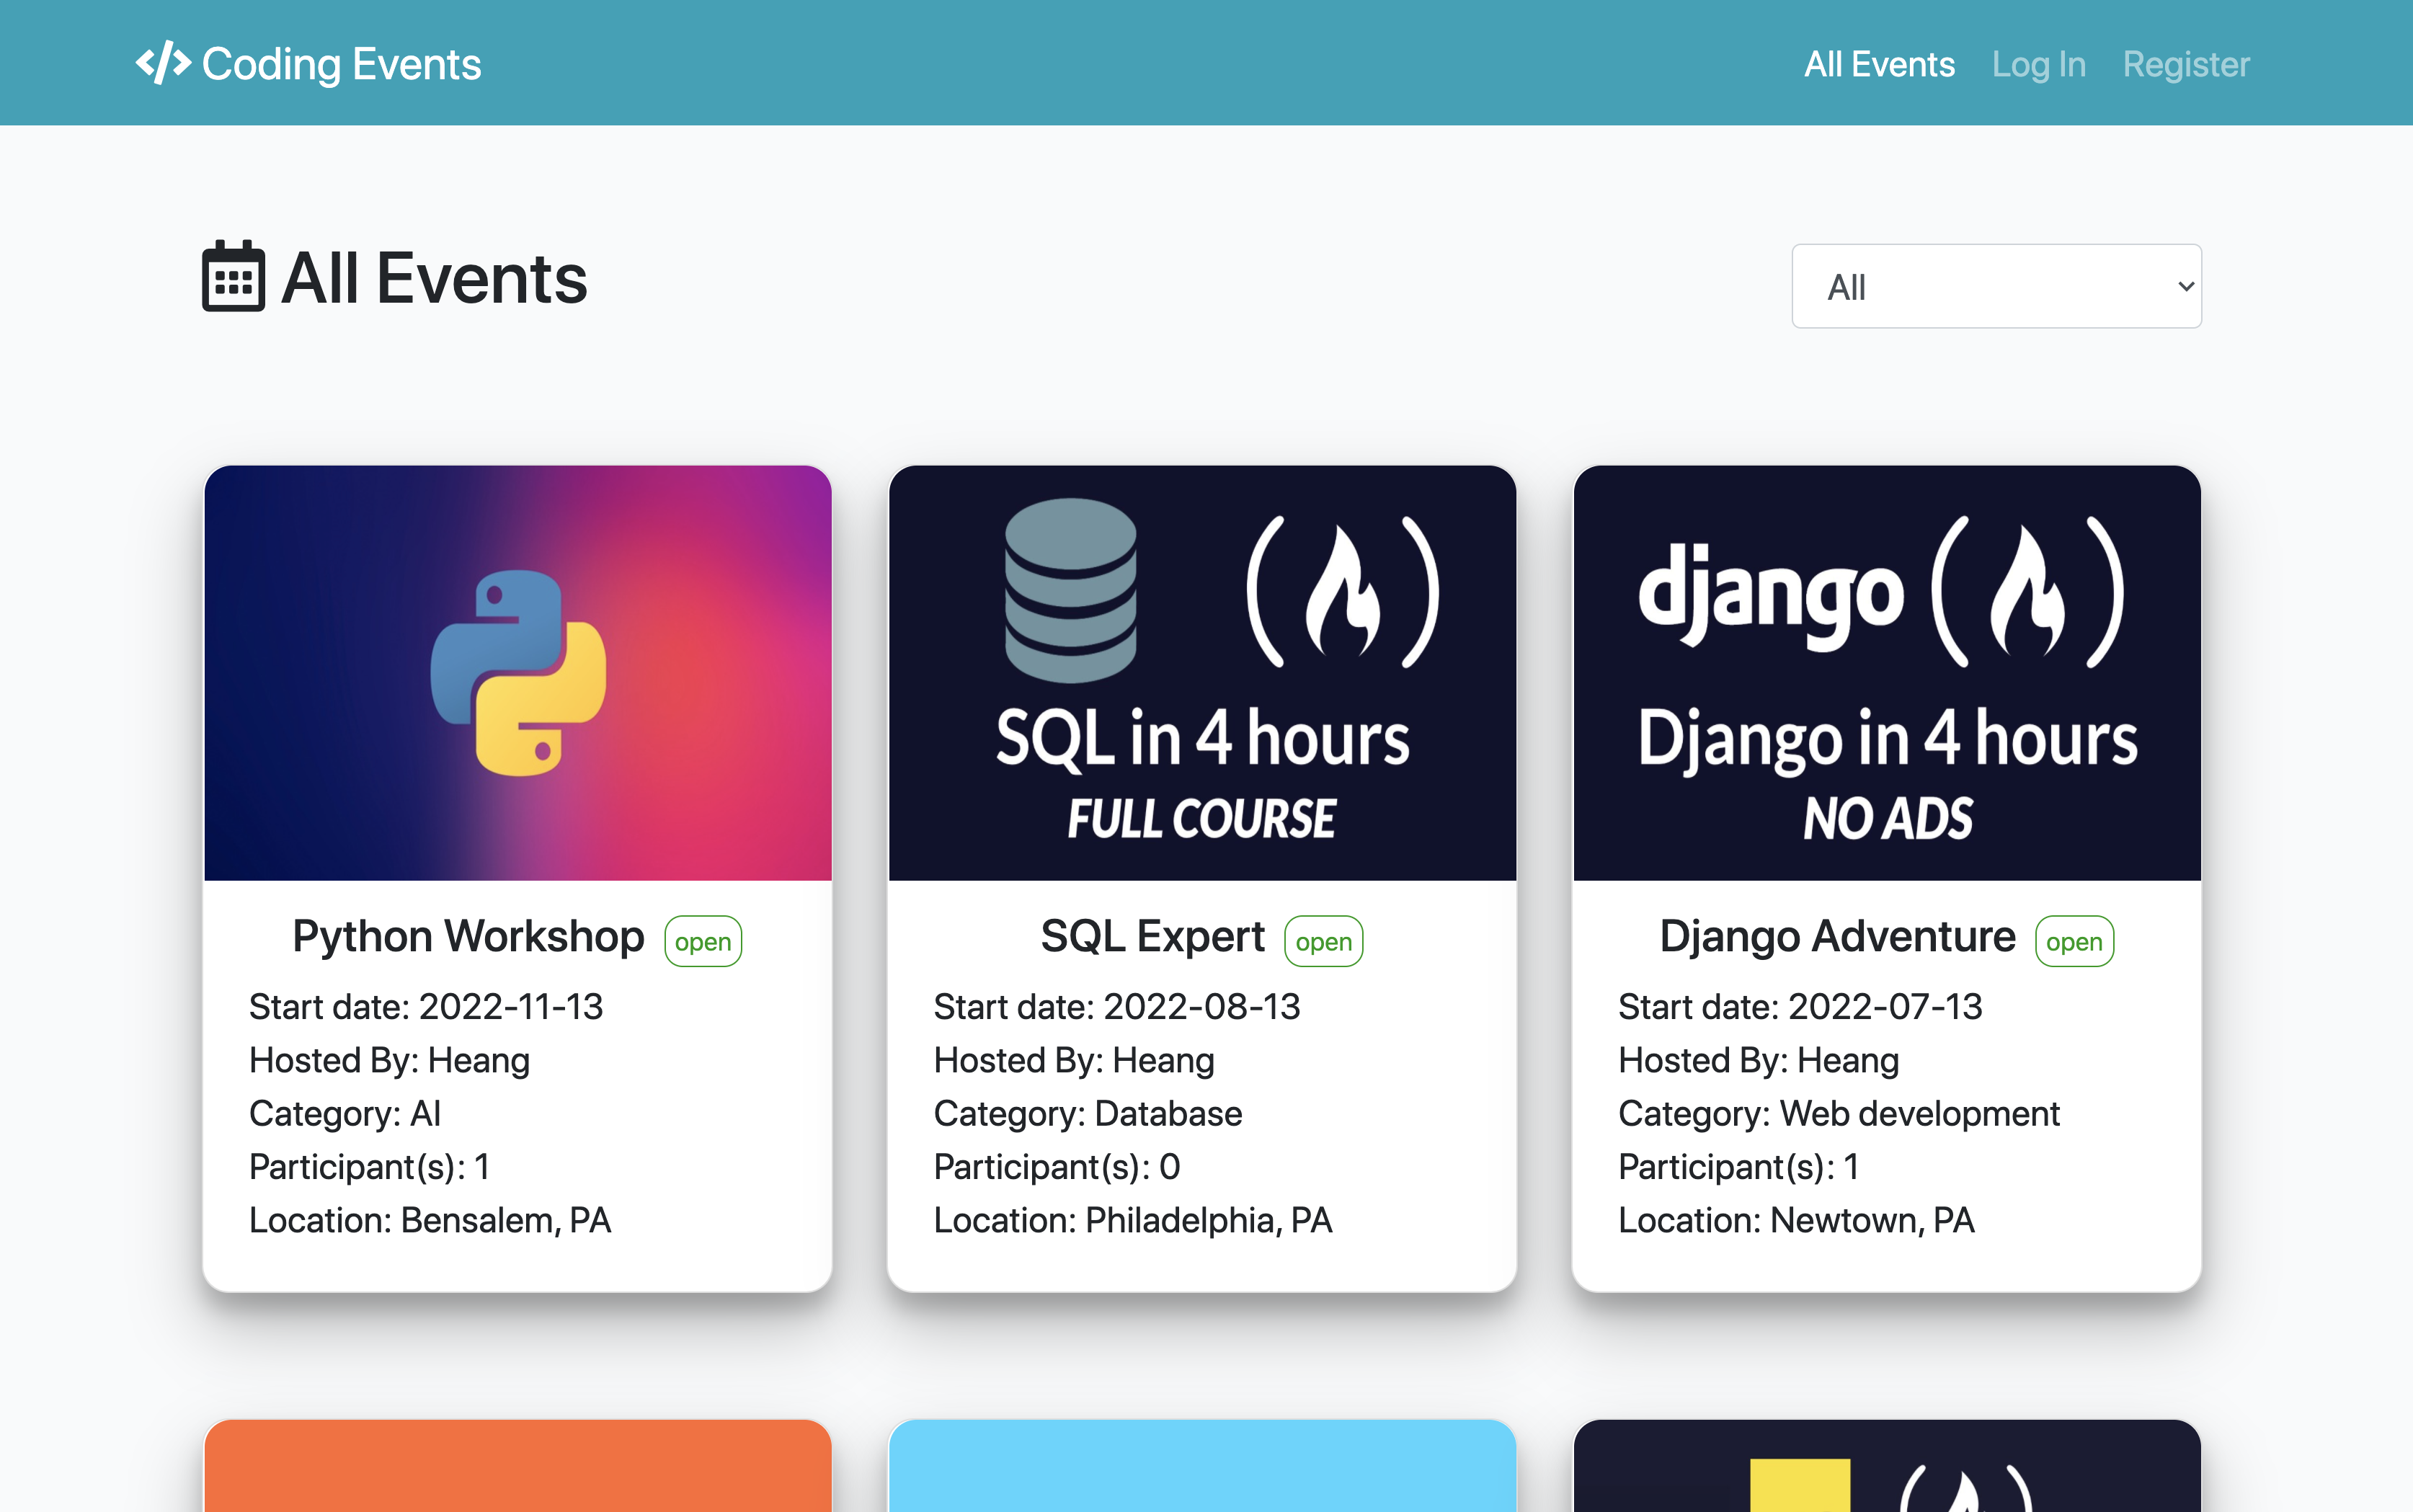Click the Category: Web development text
Image resolution: width=2413 pixels, height=1512 pixels.
coord(1839,1114)
